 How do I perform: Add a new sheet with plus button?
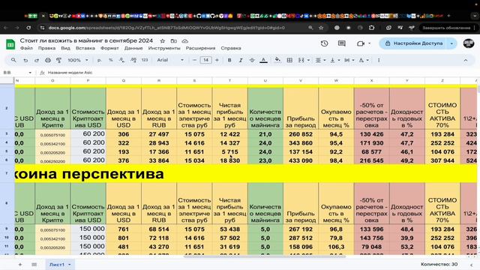[x=20, y=265]
